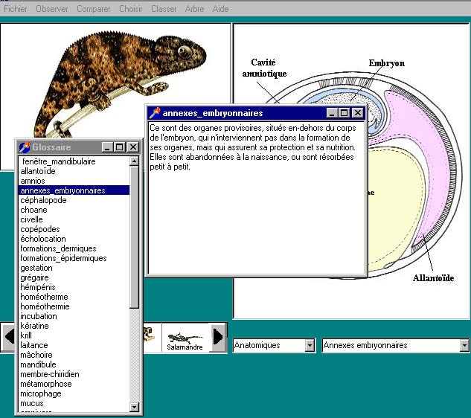
Task: Click the Glossaire scrollbar up arrow
Action: point(135,161)
